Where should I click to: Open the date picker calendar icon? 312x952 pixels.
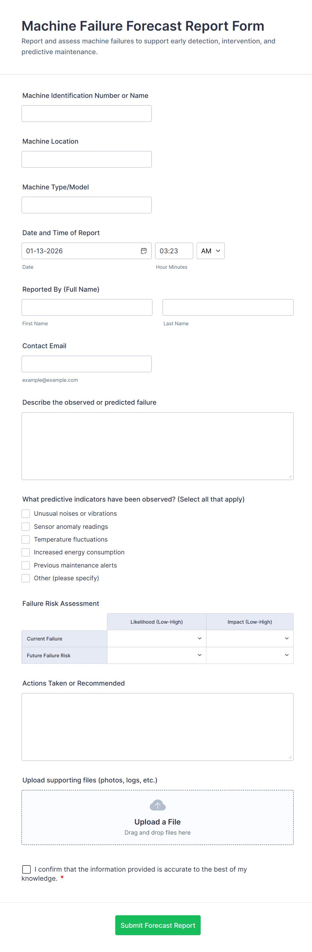(x=144, y=251)
